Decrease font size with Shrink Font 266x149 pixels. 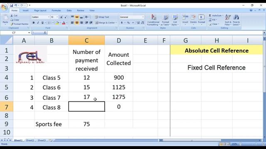tap(66, 17)
